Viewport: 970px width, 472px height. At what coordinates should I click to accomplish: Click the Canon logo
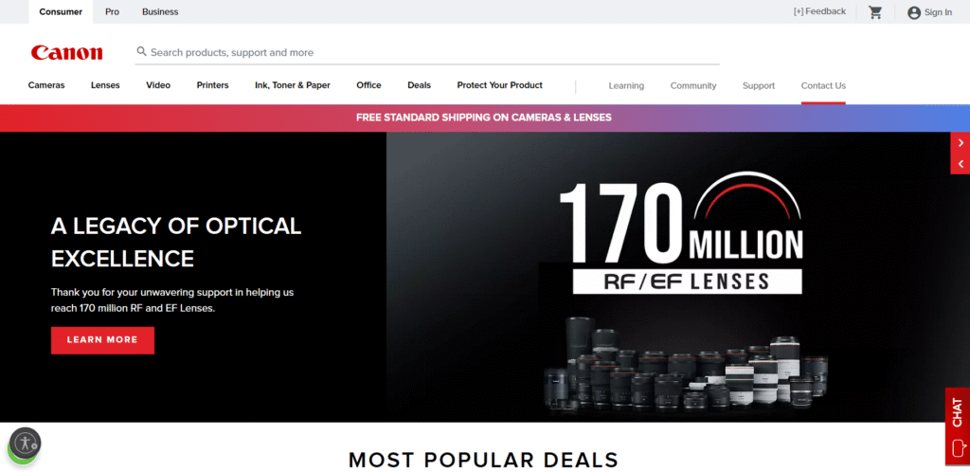(x=66, y=52)
